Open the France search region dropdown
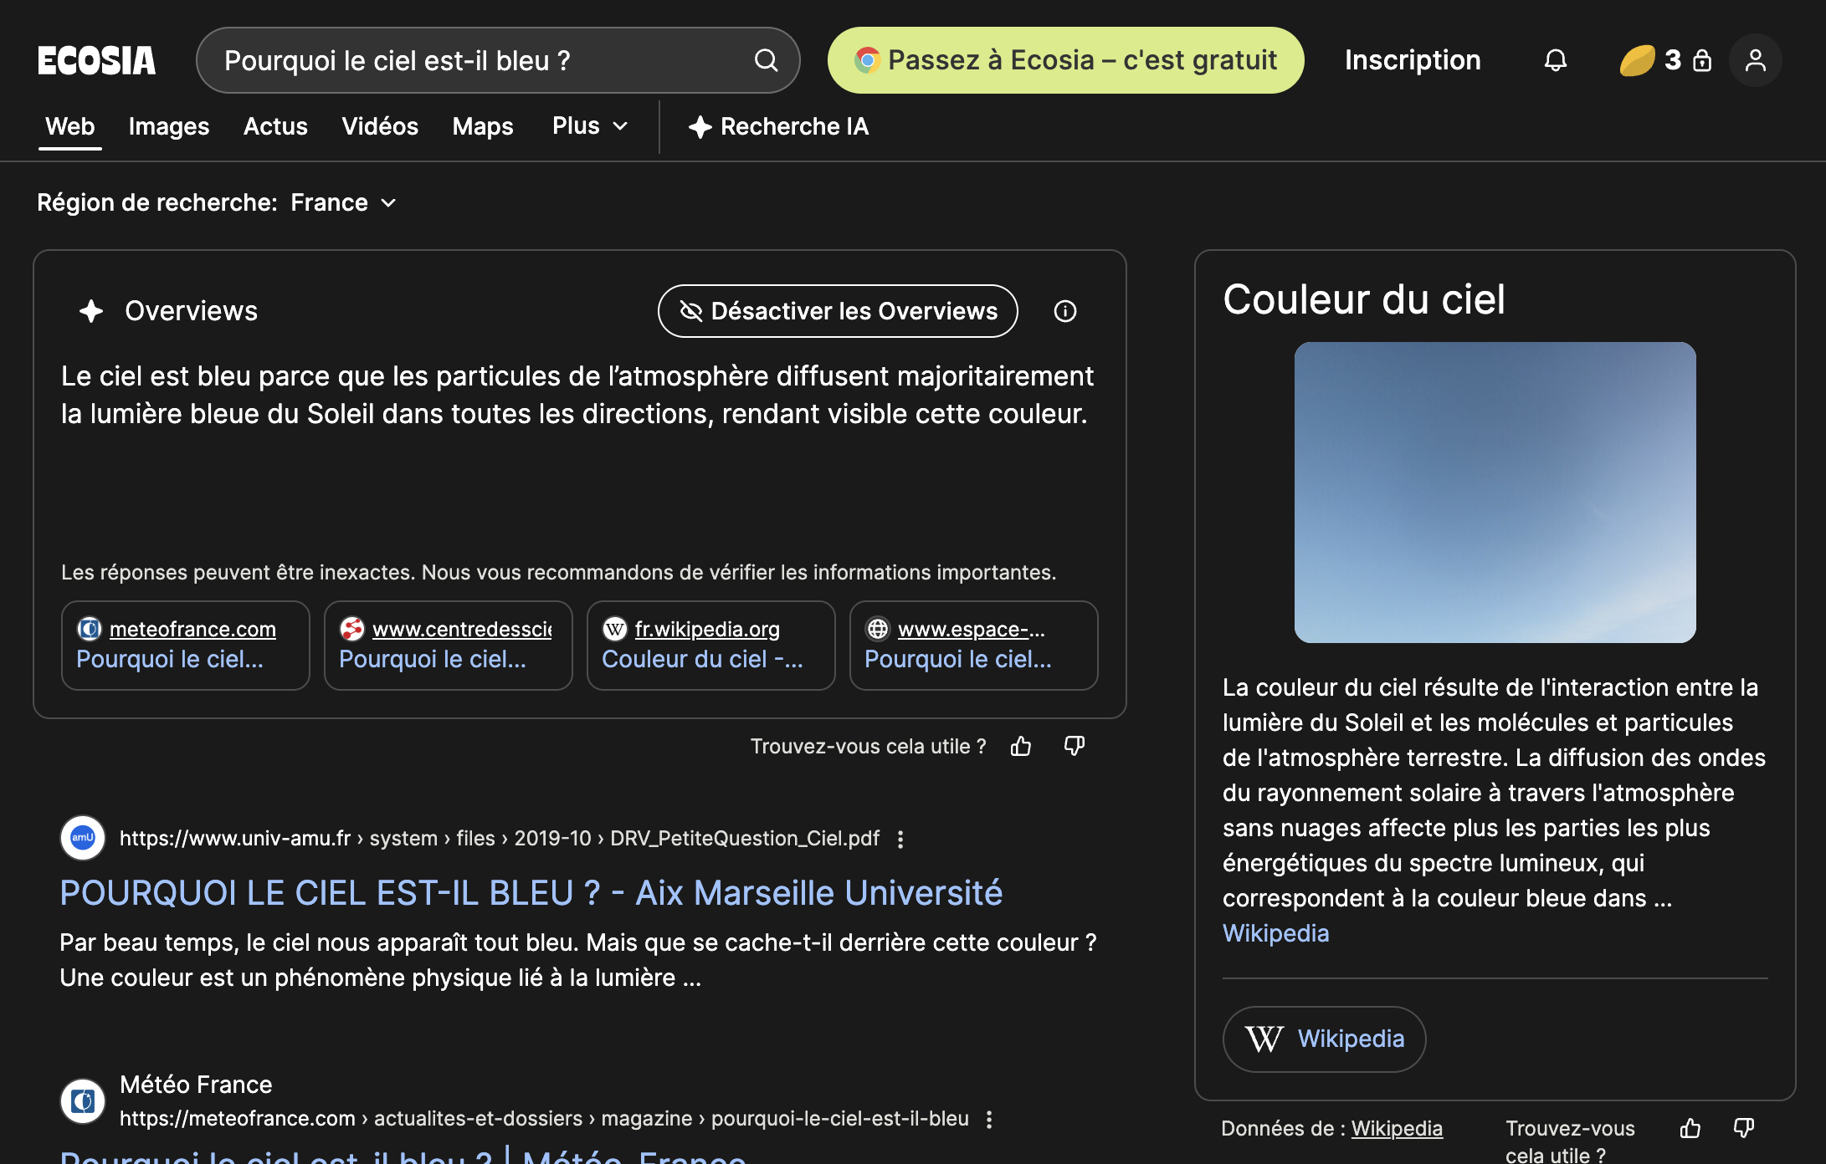1826x1164 pixels. tap(343, 202)
